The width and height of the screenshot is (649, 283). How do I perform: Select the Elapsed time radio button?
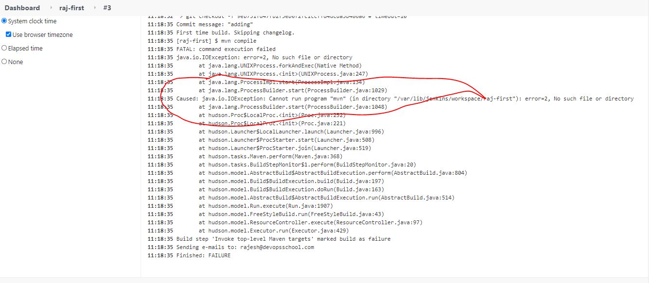4,49
